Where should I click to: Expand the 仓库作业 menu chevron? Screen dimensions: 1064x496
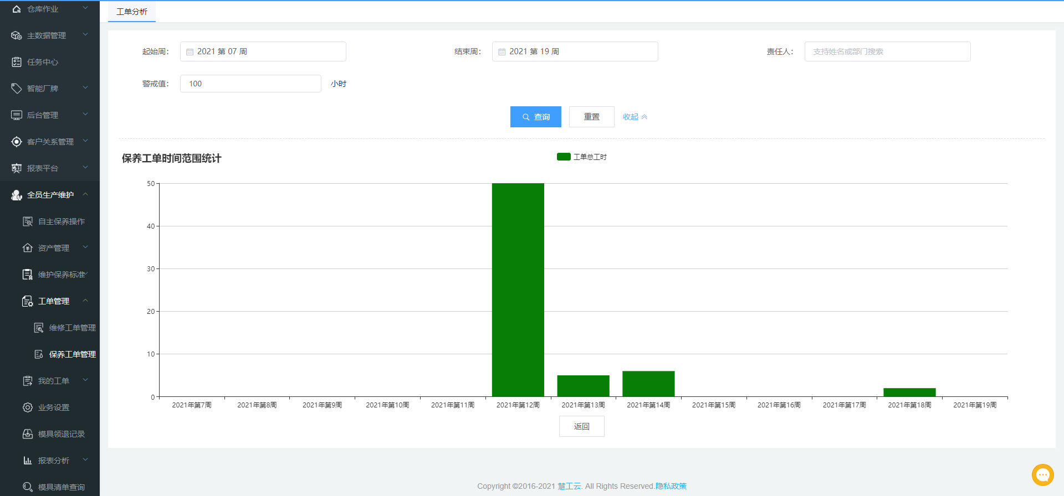tap(85, 8)
